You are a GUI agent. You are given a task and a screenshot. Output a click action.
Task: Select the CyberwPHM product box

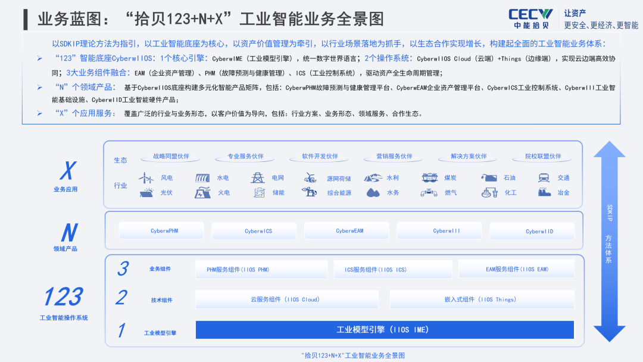point(161,231)
